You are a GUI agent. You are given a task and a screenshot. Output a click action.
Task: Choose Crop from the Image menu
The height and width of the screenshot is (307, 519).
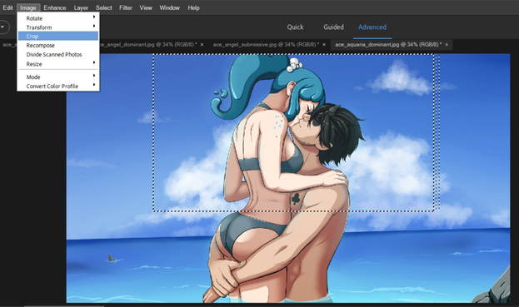(x=58, y=36)
